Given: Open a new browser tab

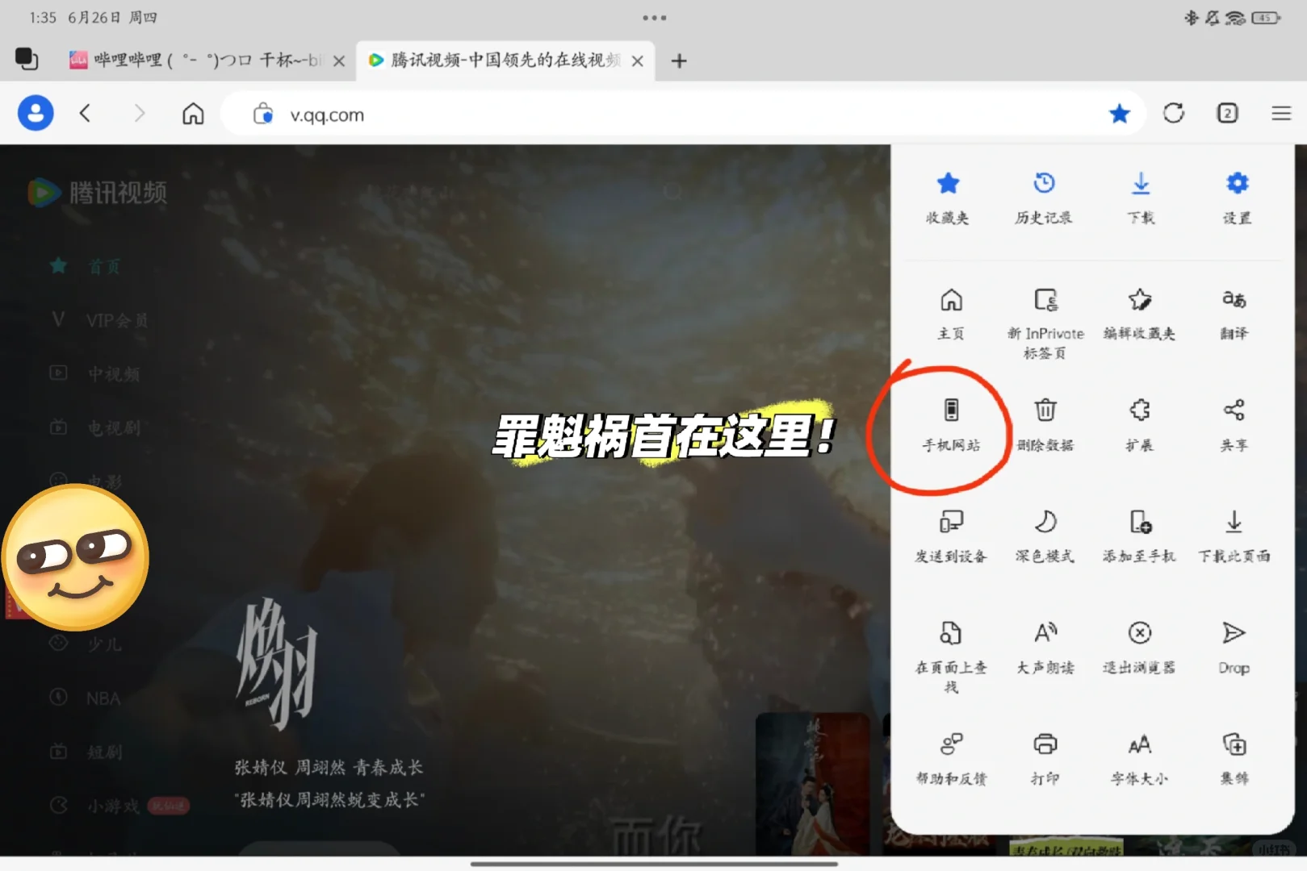Looking at the screenshot, I should pos(679,61).
